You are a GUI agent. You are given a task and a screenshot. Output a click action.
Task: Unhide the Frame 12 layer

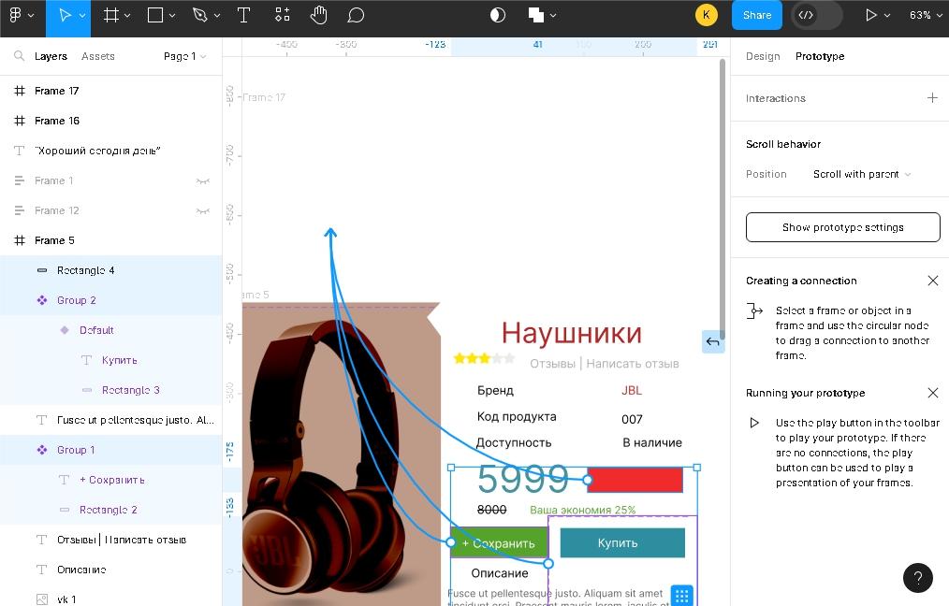pyautogui.click(x=202, y=210)
